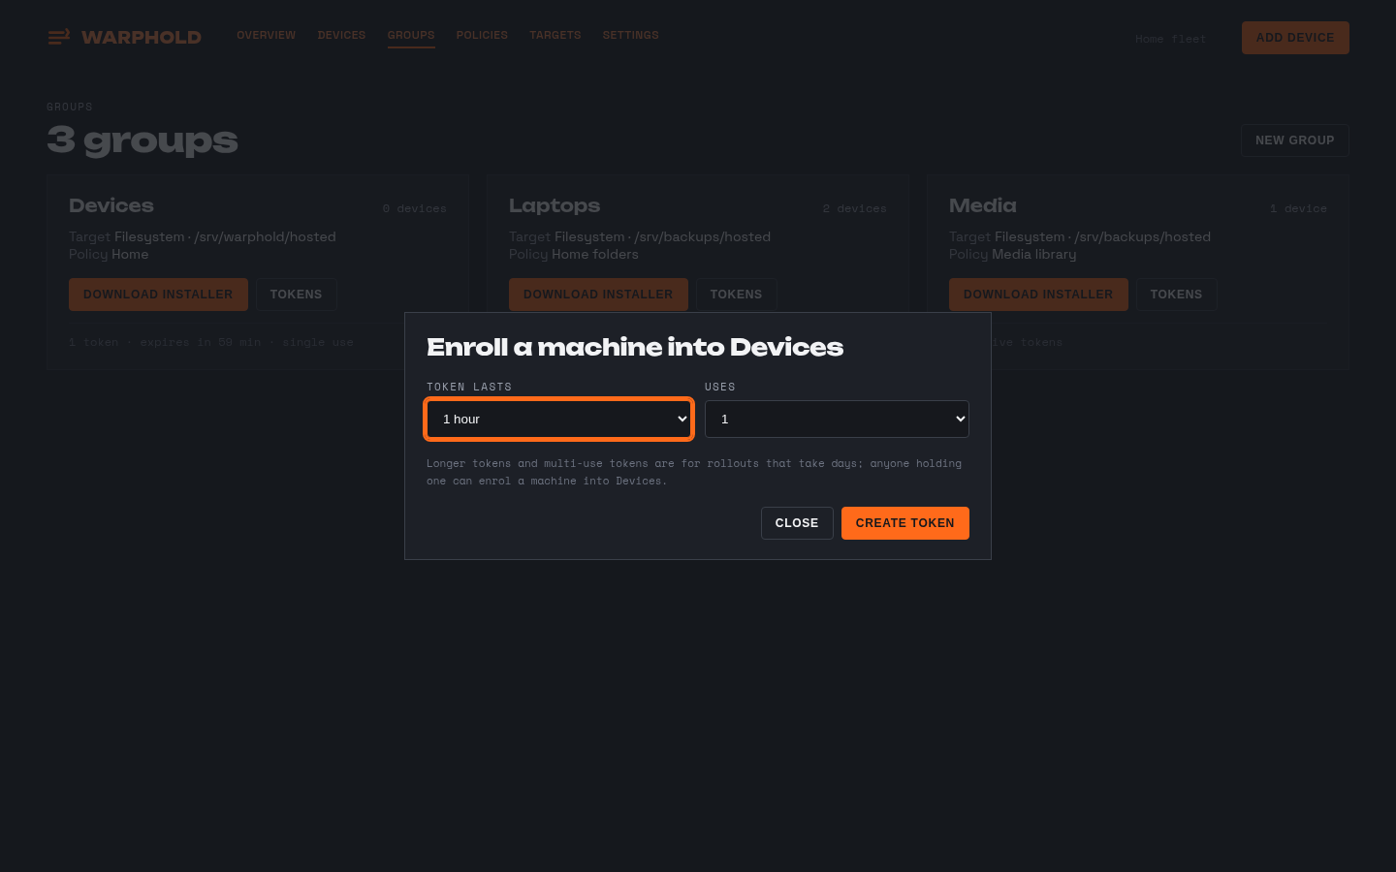Click the '0 devices' count
Screen dimensions: 1396x872
[x=415, y=208]
